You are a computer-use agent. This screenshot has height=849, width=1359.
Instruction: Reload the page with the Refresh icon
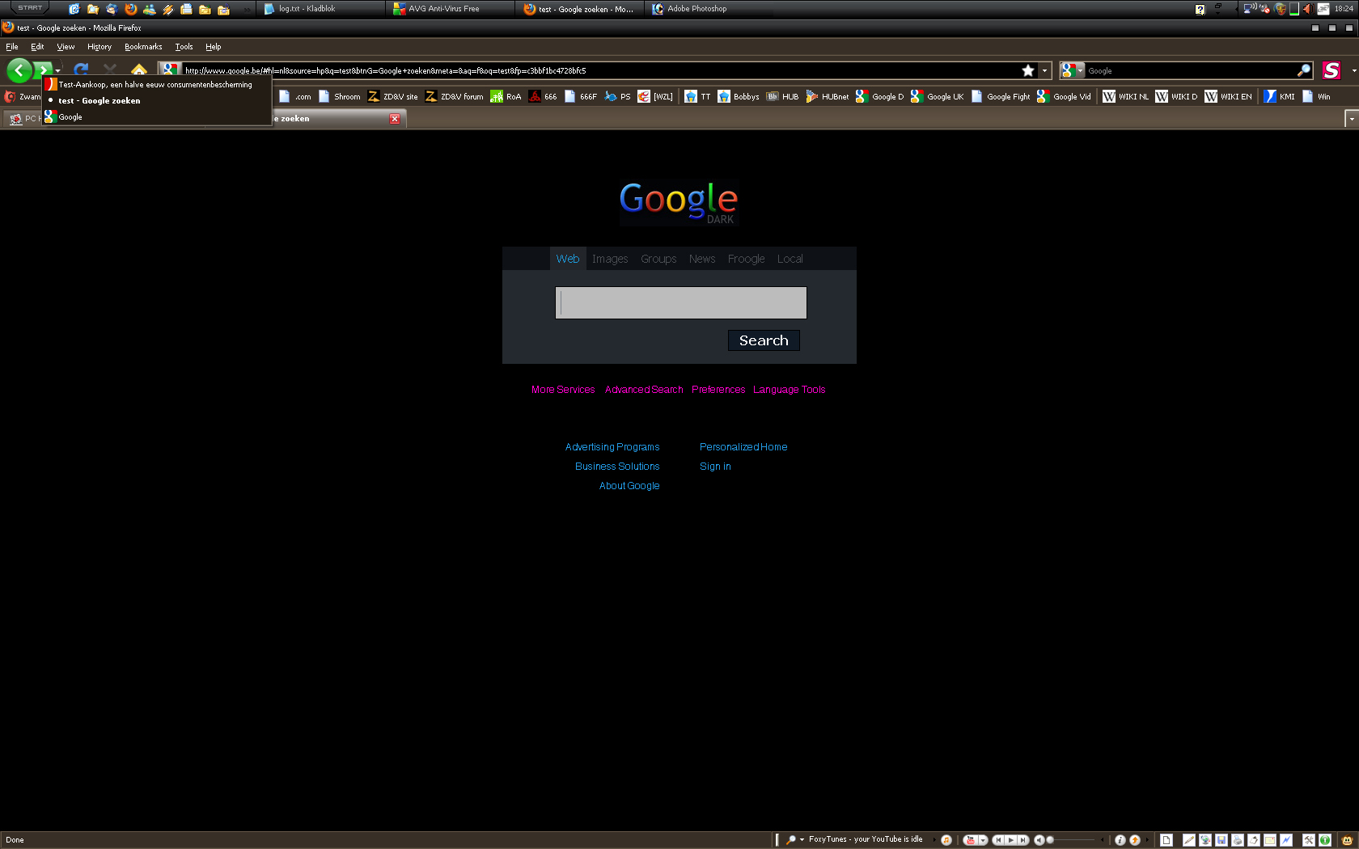click(81, 70)
